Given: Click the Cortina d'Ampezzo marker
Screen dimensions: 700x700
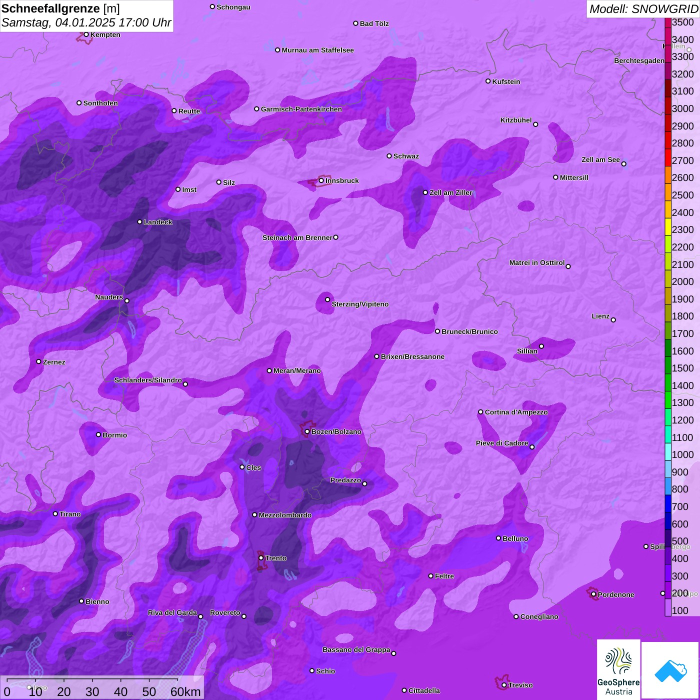Looking at the screenshot, I should 480,412.
